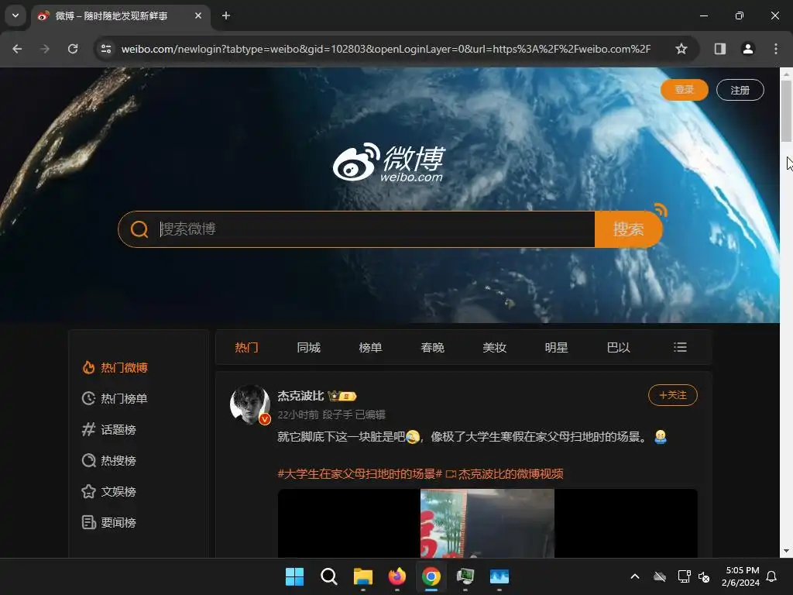Play the post video thumbnail
Screen dimensions: 793x595
pos(488,523)
